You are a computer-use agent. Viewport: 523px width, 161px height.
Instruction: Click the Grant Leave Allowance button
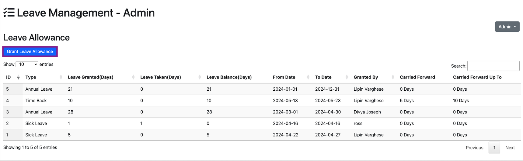[x=30, y=52]
